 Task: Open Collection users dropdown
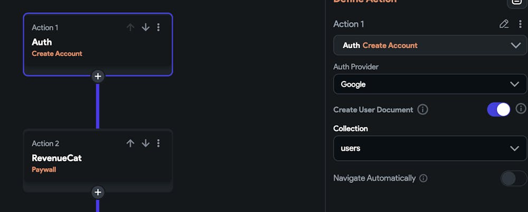(430, 148)
